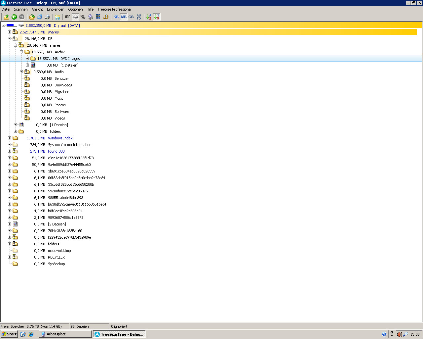Open the Optionen menu
This screenshot has height=339, width=423.
click(x=75, y=9)
